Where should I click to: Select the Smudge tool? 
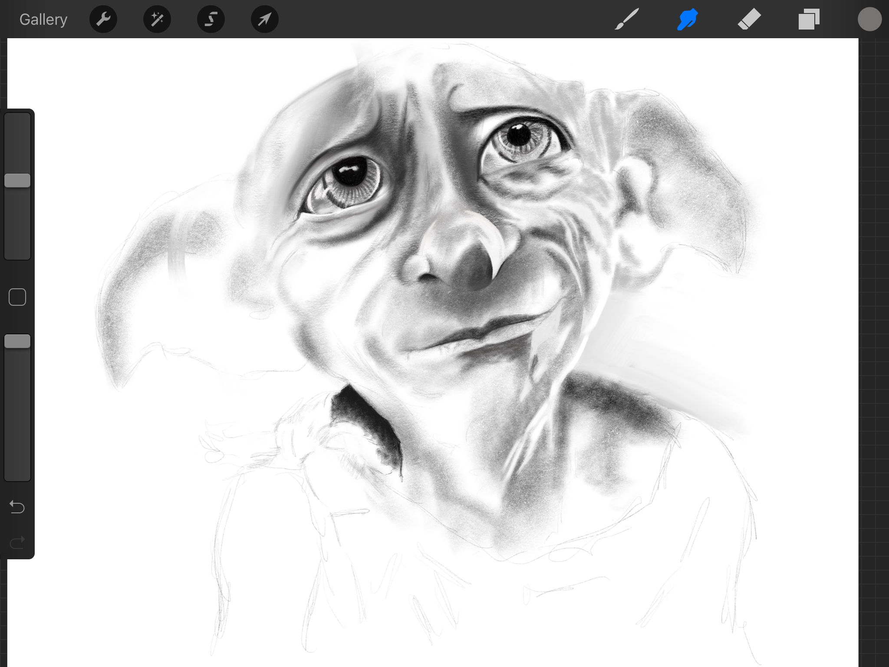(x=688, y=19)
